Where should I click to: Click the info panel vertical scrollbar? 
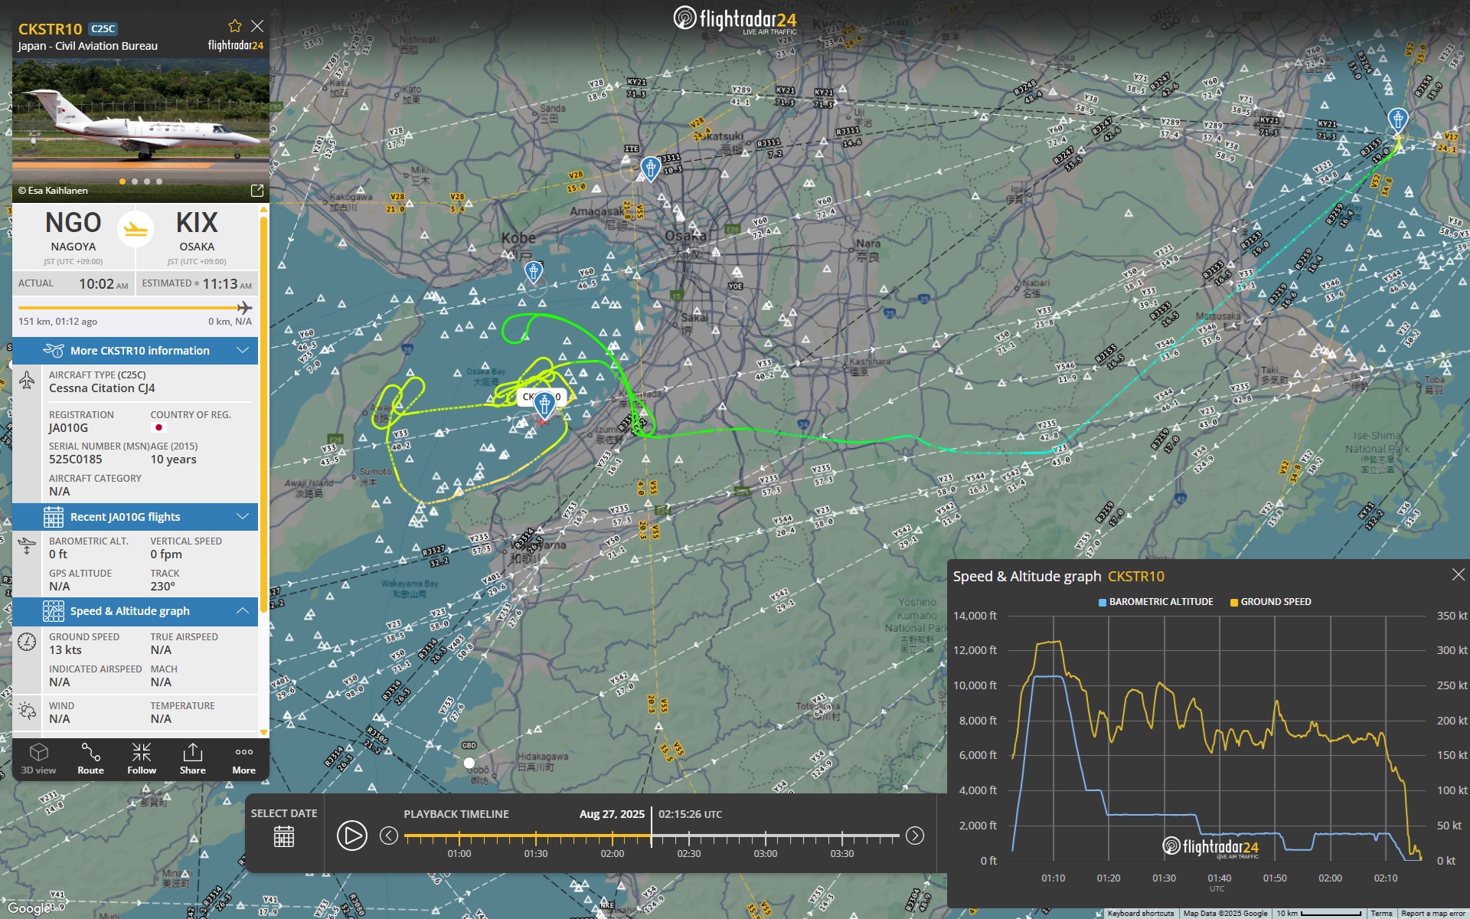pos(264,414)
